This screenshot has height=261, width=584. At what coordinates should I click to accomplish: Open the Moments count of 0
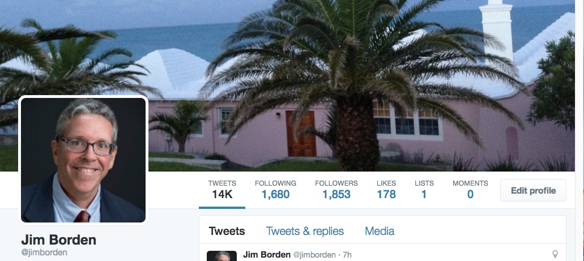[x=470, y=190]
